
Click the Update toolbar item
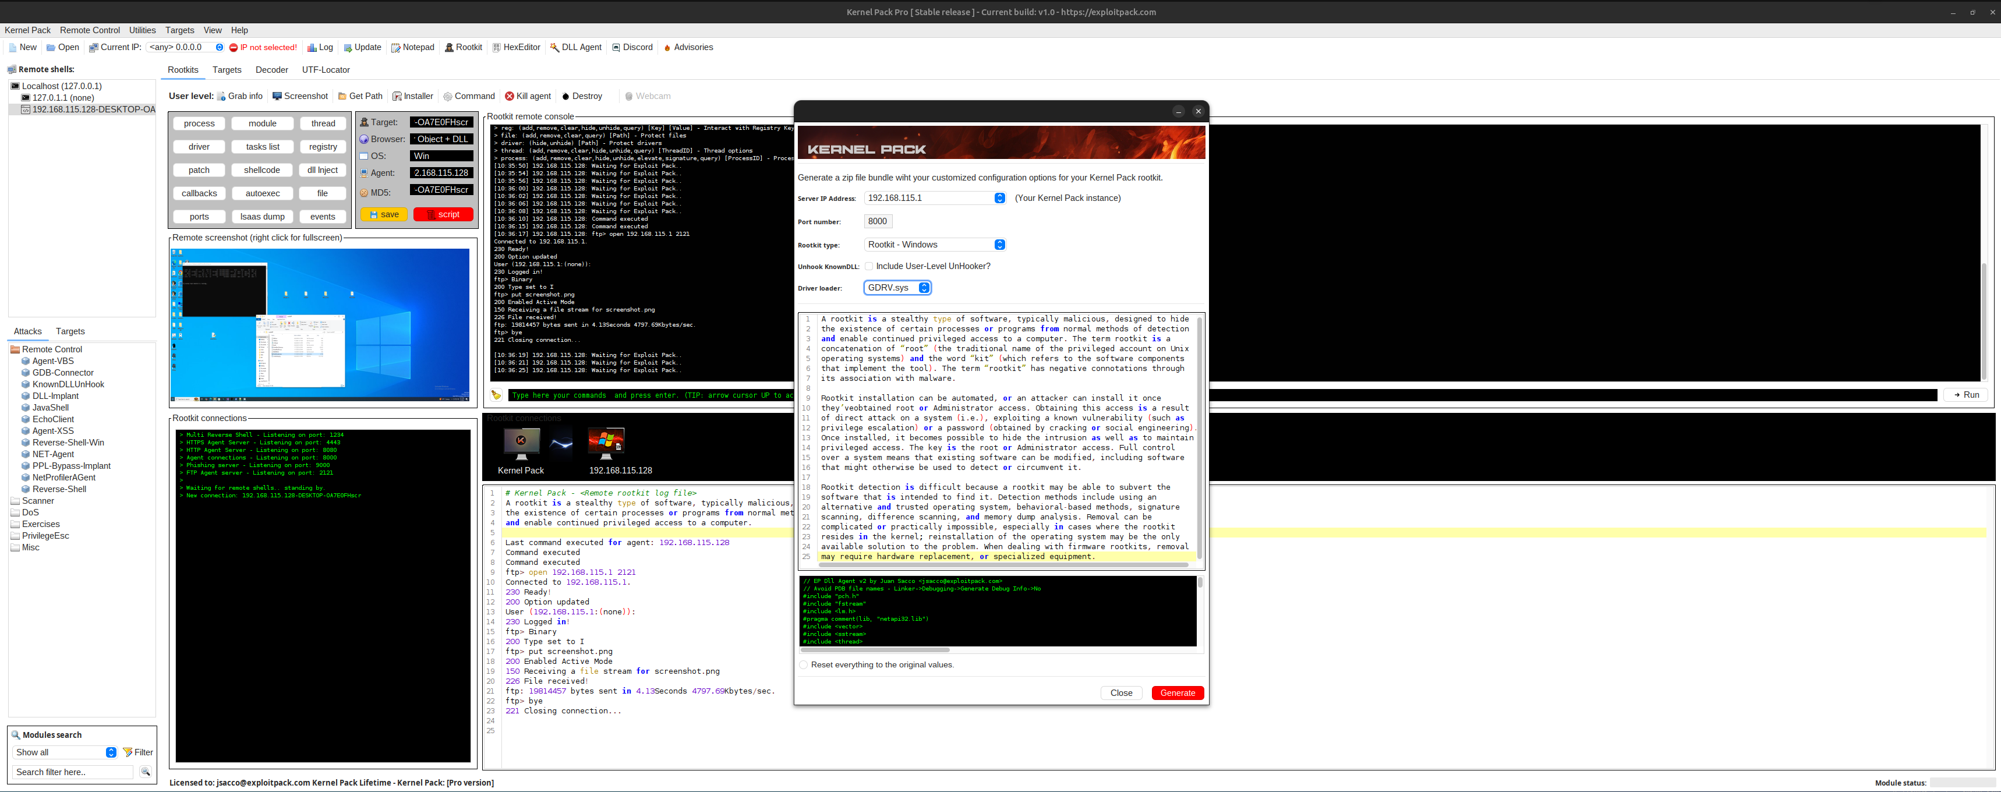tap(362, 47)
